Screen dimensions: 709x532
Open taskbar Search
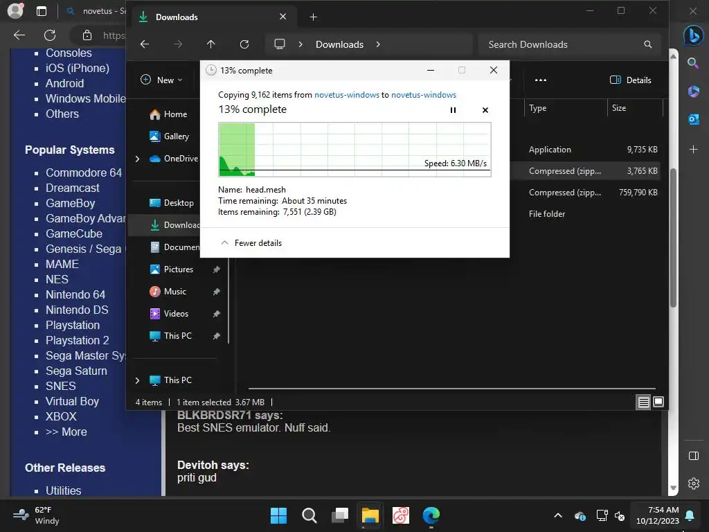coord(309,515)
